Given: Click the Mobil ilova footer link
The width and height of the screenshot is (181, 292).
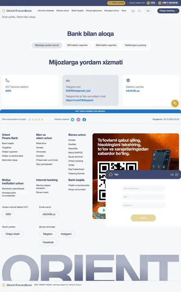Looking at the screenshot, I should (41, 143).
